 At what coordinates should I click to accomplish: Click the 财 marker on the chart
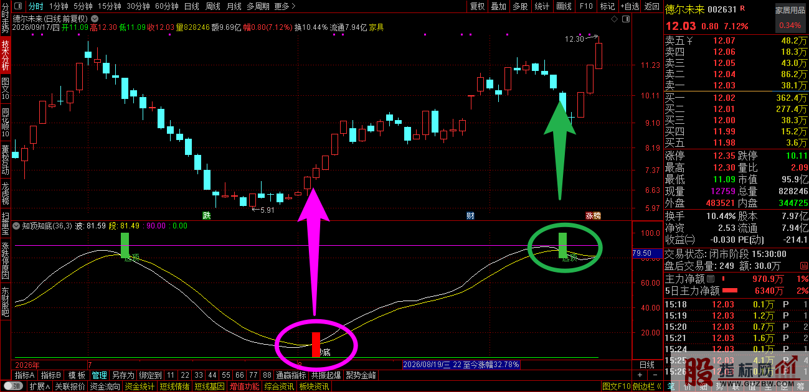click(x=471, y=216)
